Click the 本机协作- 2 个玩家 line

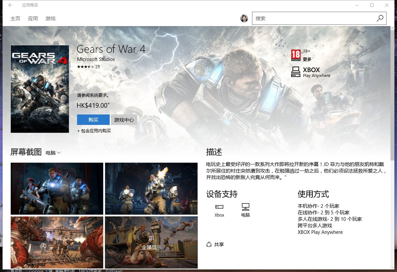click(x=318, y=206)
